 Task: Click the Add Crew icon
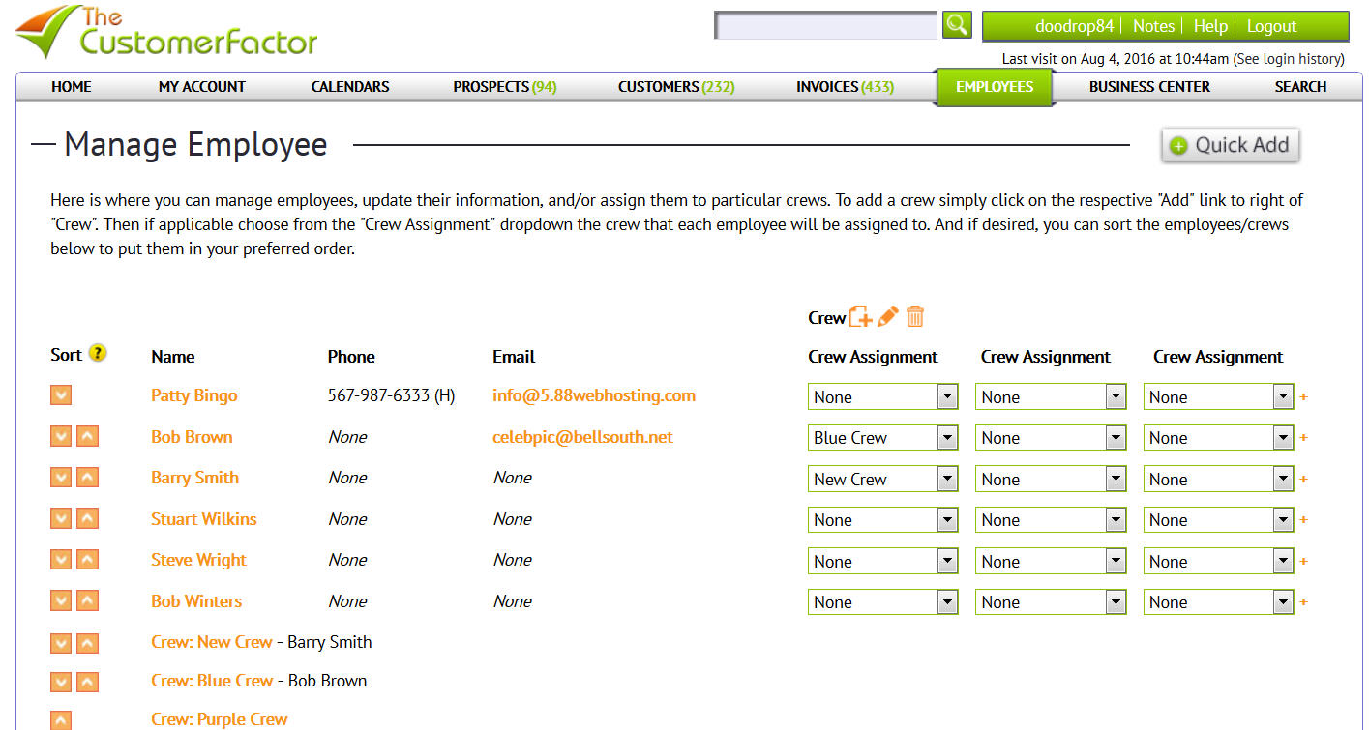[860, 317]
